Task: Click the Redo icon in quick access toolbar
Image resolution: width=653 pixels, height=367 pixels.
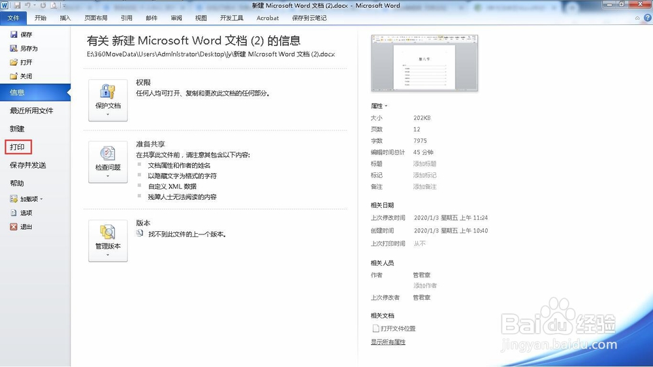Action: (x=43, y=5)
